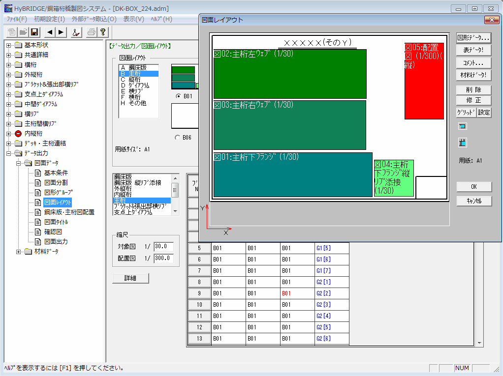
Task: Click the 図形データ... button
Action: [x=473, y=38]
